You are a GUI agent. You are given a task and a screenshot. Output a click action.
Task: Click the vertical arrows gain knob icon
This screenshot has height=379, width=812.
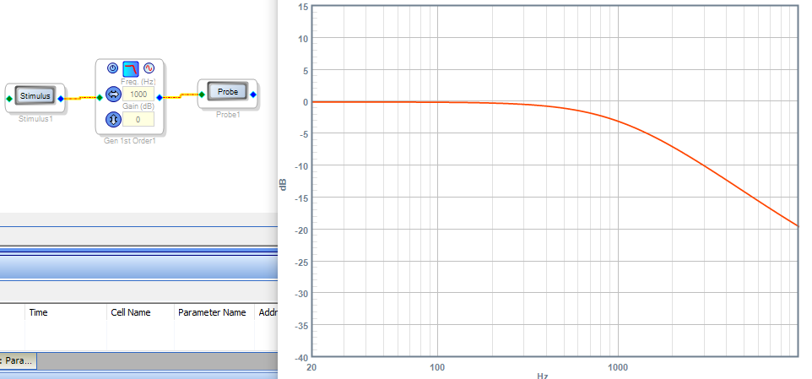point(113,119)
